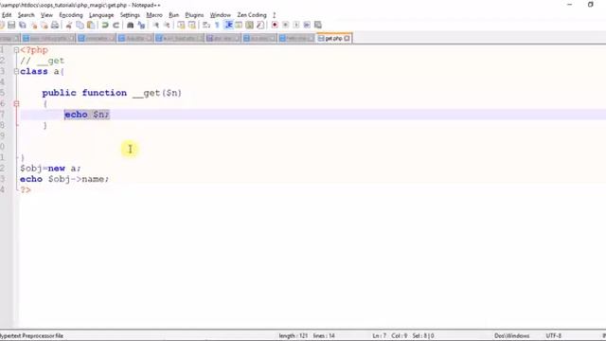Click 'Col : 9' in status bar

click(400, 335)
